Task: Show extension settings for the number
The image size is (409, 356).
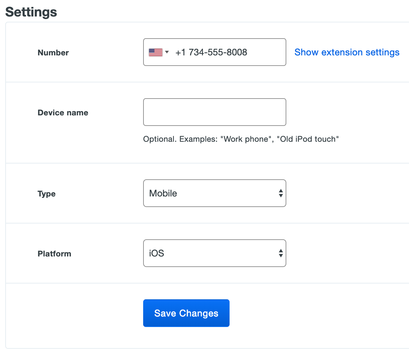Action: click(347, 52)
